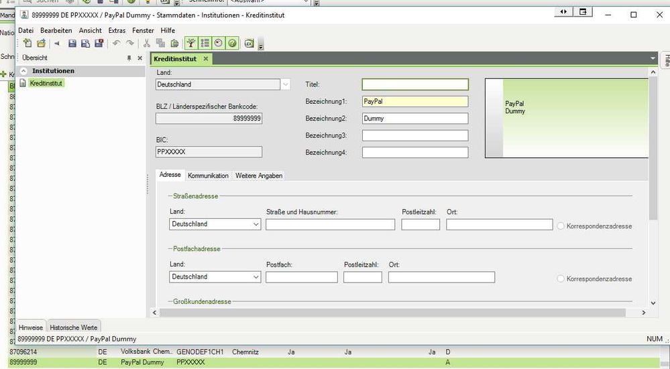Click the Bezeichnung4 input field
This screenshot has width=670, height=369.
(x=415, y=152)
